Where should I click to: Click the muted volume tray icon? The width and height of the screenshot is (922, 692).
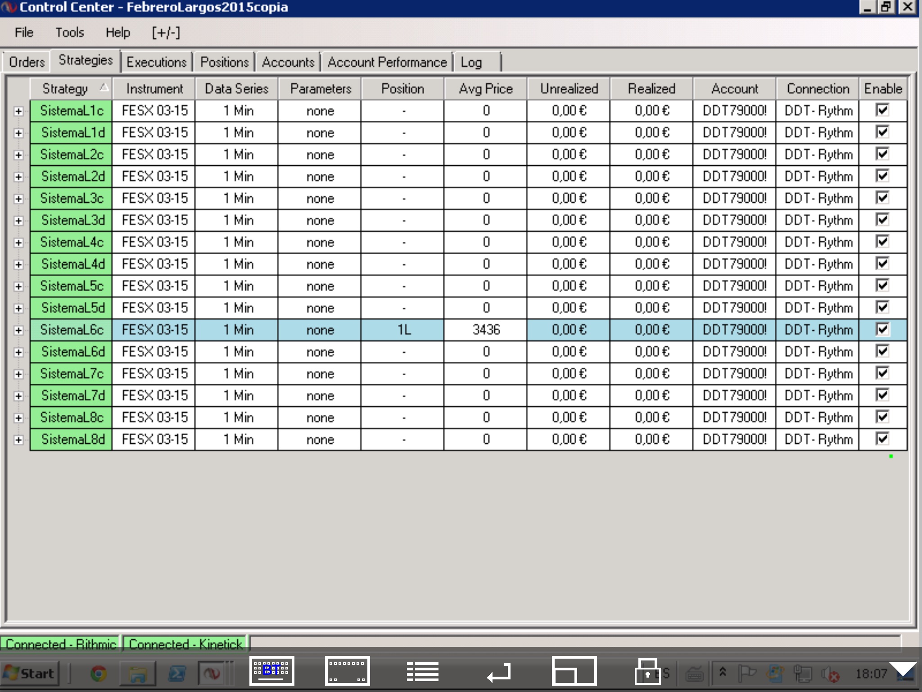tap(830, 674)
